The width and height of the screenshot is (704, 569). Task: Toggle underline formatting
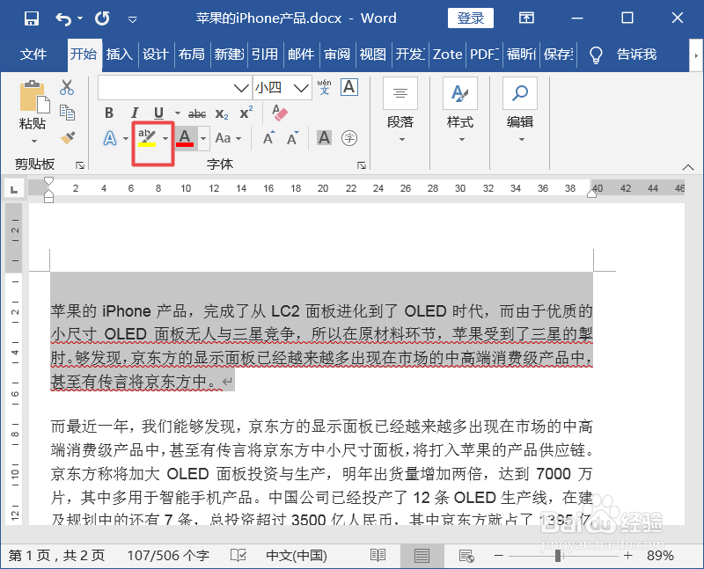point(158,112)
